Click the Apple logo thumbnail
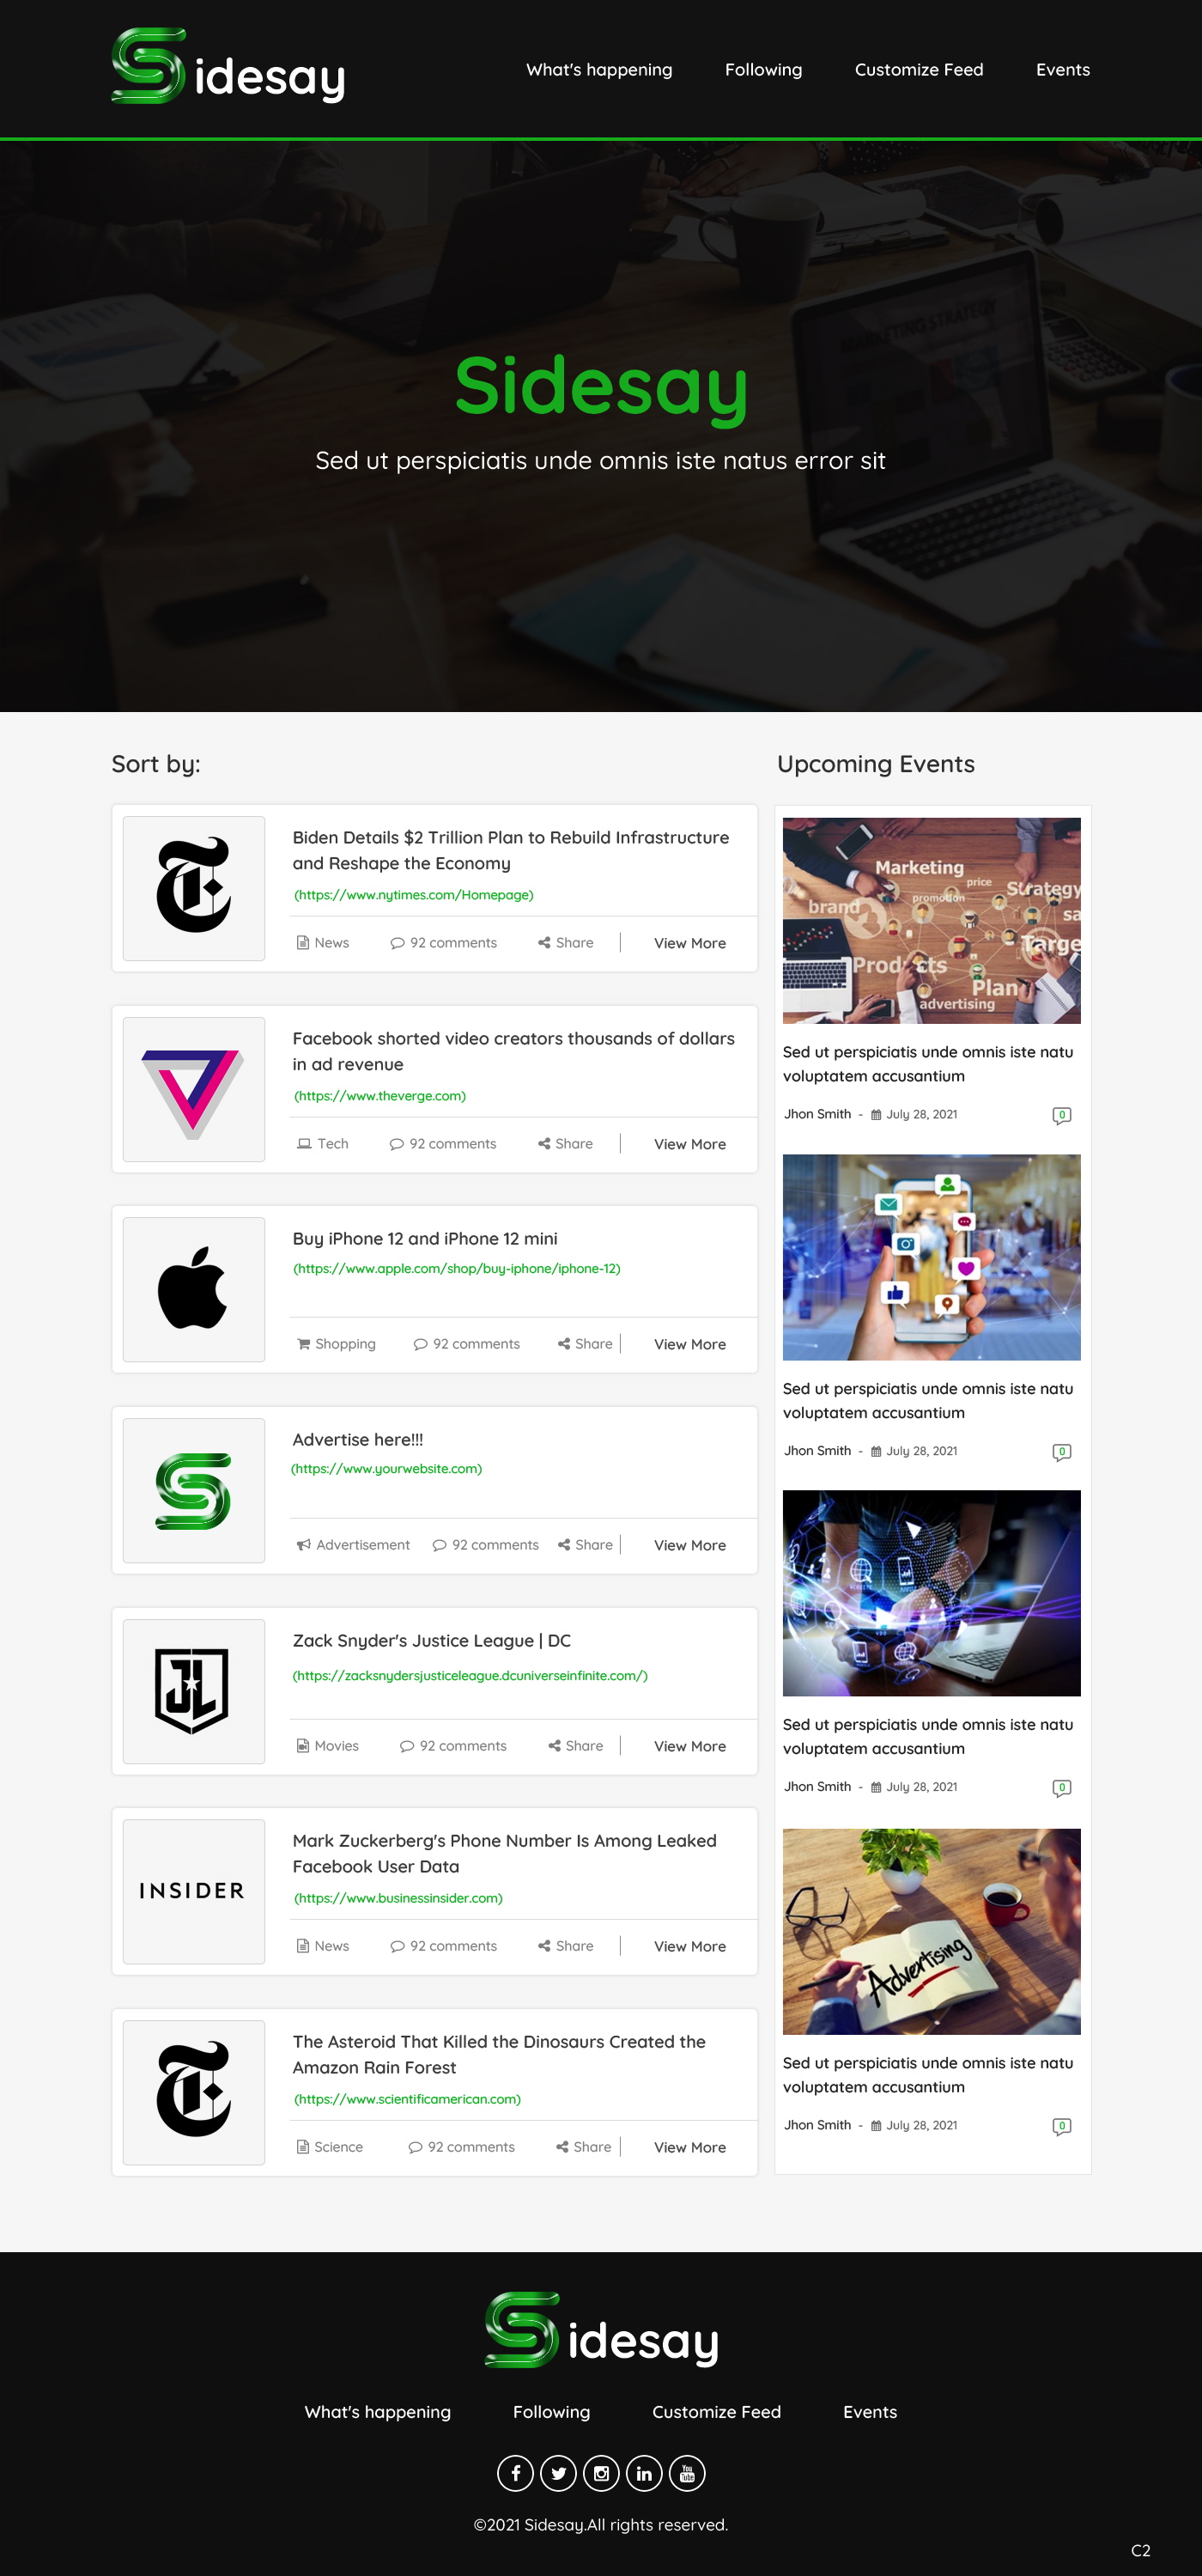The width and height of the screenshot is (1202, 2576). click(193, 1289)
